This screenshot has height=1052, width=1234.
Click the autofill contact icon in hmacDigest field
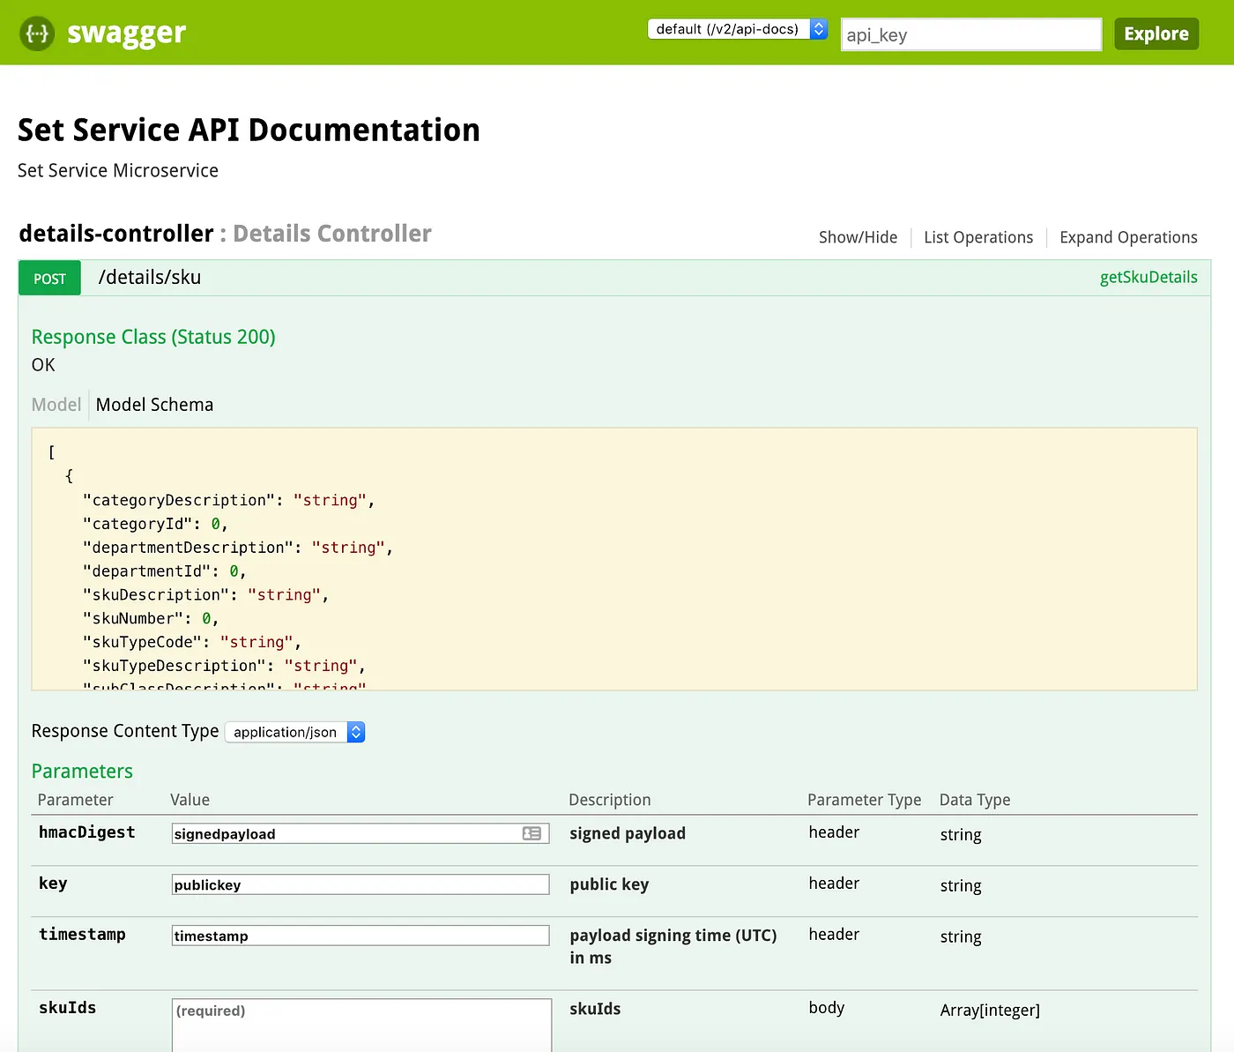pos(532,832)
